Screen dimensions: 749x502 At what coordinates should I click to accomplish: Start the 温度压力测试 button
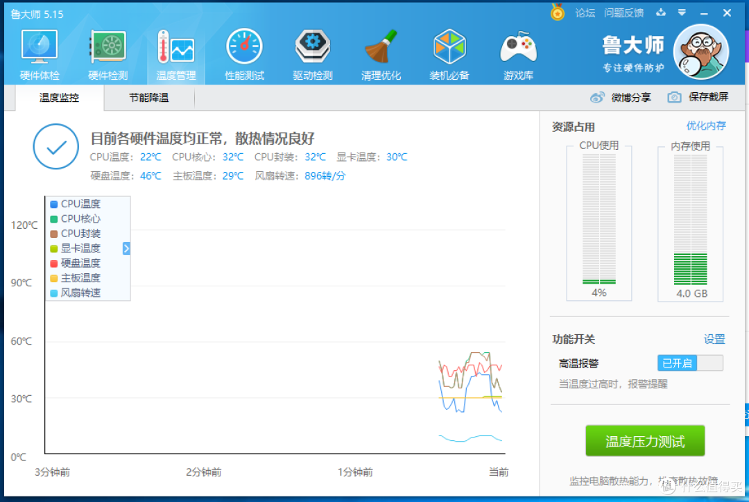pyautogui.click(x=645, y=441)
